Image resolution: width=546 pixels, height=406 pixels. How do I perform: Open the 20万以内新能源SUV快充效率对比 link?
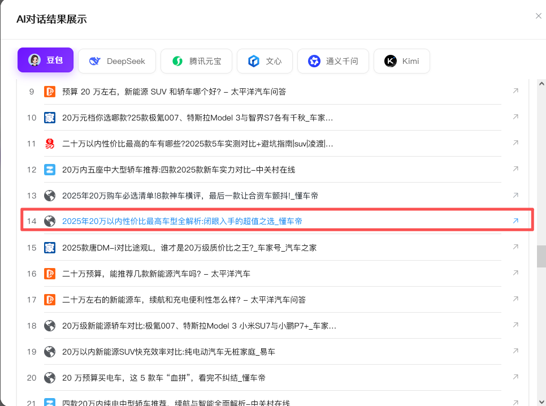168,352
